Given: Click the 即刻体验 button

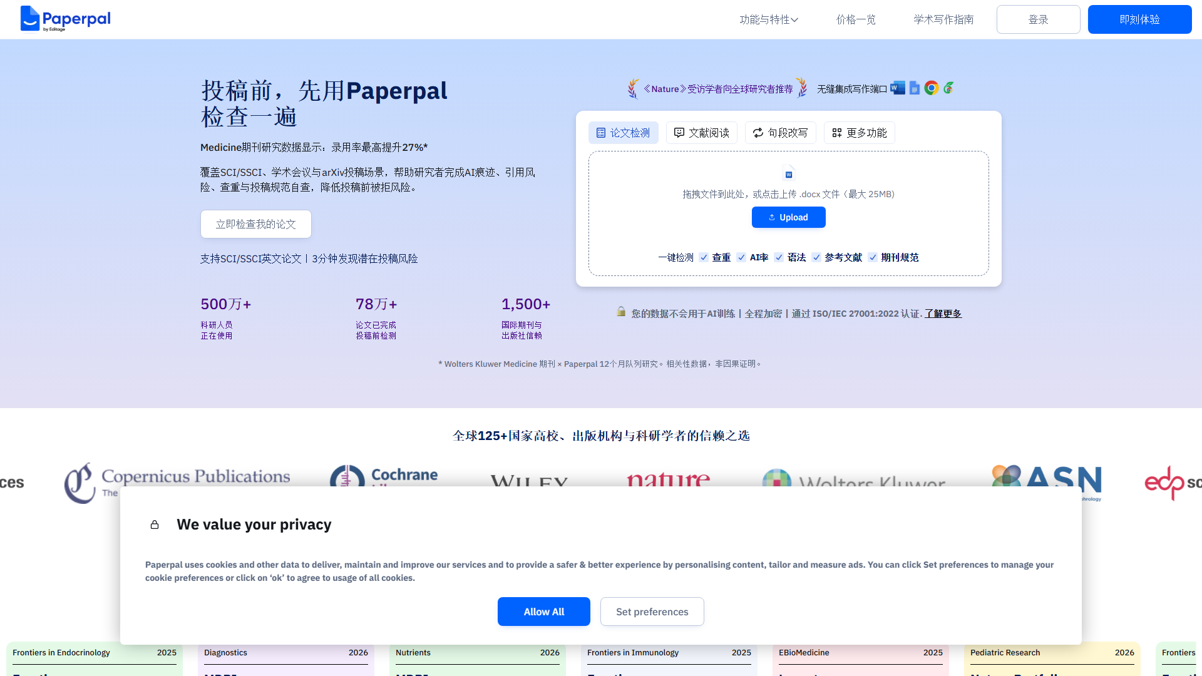Looking at the screenshot, I should (1140, 19).
